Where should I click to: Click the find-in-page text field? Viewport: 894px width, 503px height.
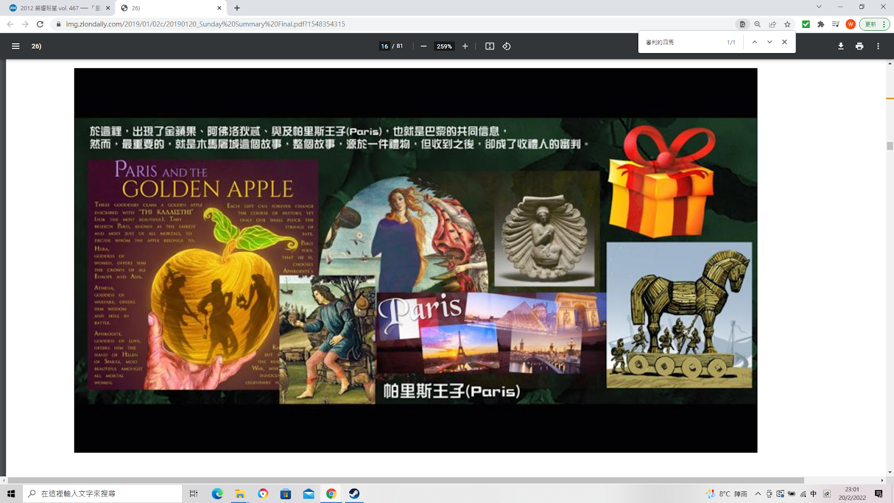[x=683, y=42]
